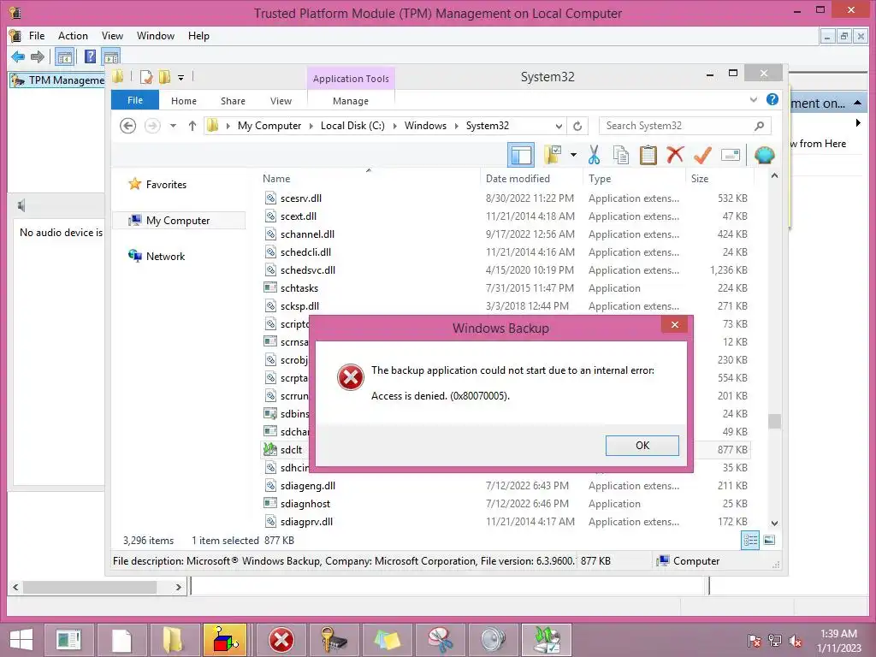Click the Windows breadcrumb in address bar

[x=425, y=126]
